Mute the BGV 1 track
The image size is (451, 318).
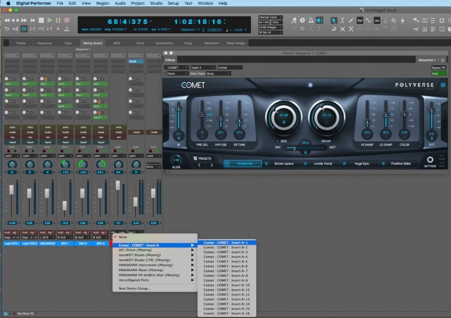click(65, 132)
